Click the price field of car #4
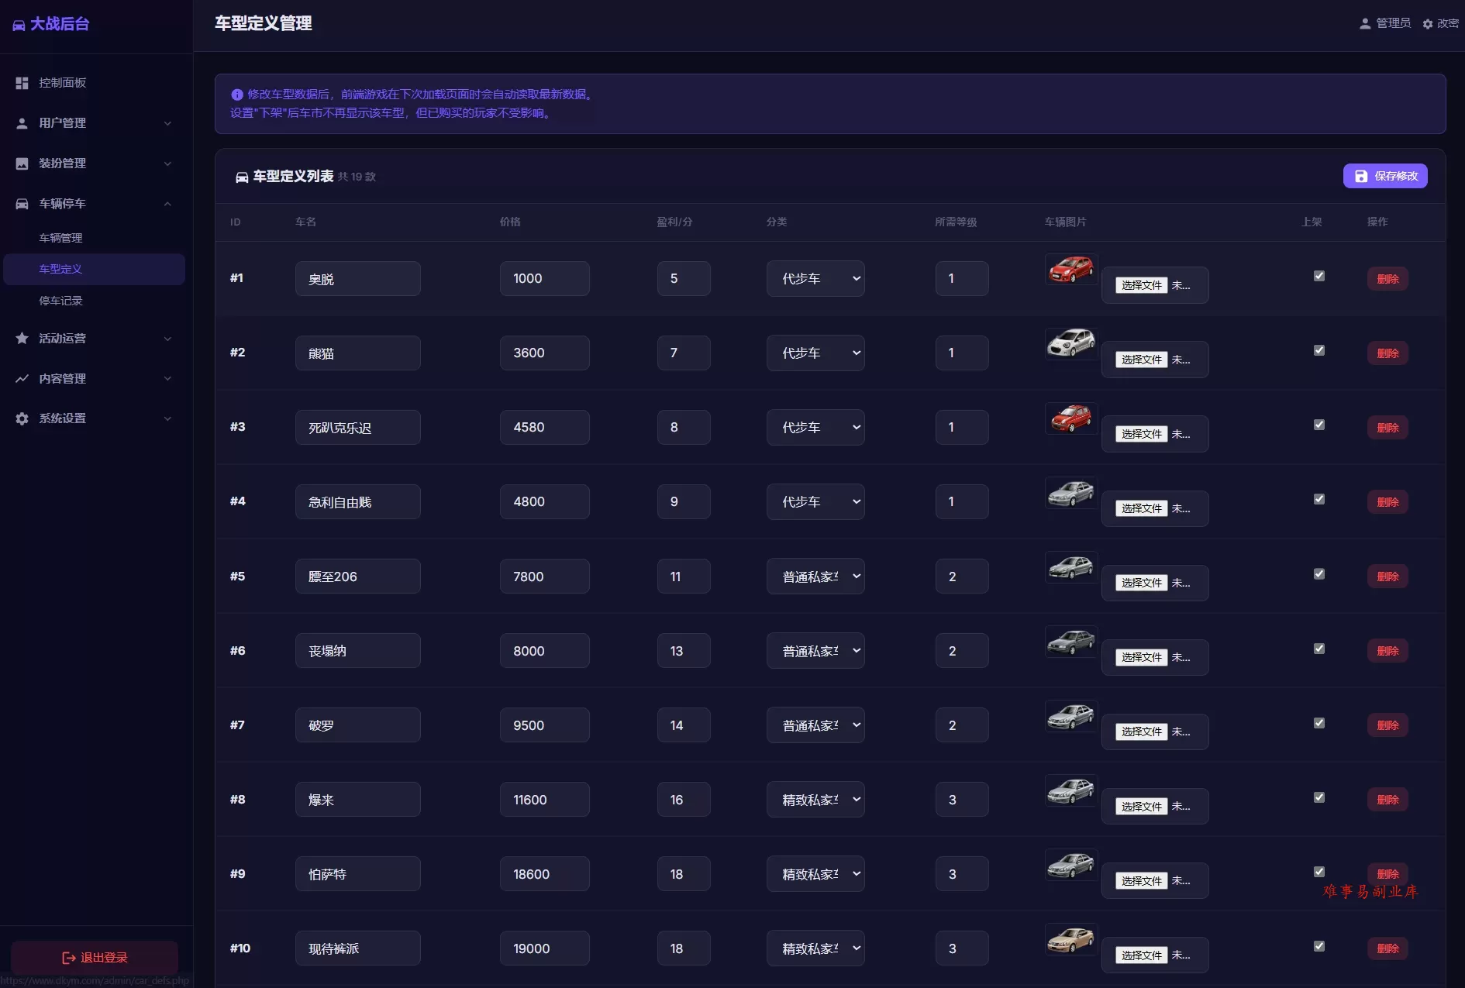The height and width of the screenshot is (988, 1465). point(544,501)
